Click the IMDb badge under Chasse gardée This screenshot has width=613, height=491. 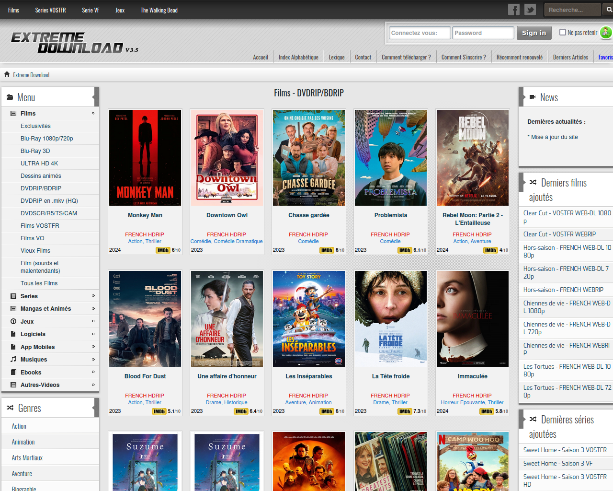(327, 250)
